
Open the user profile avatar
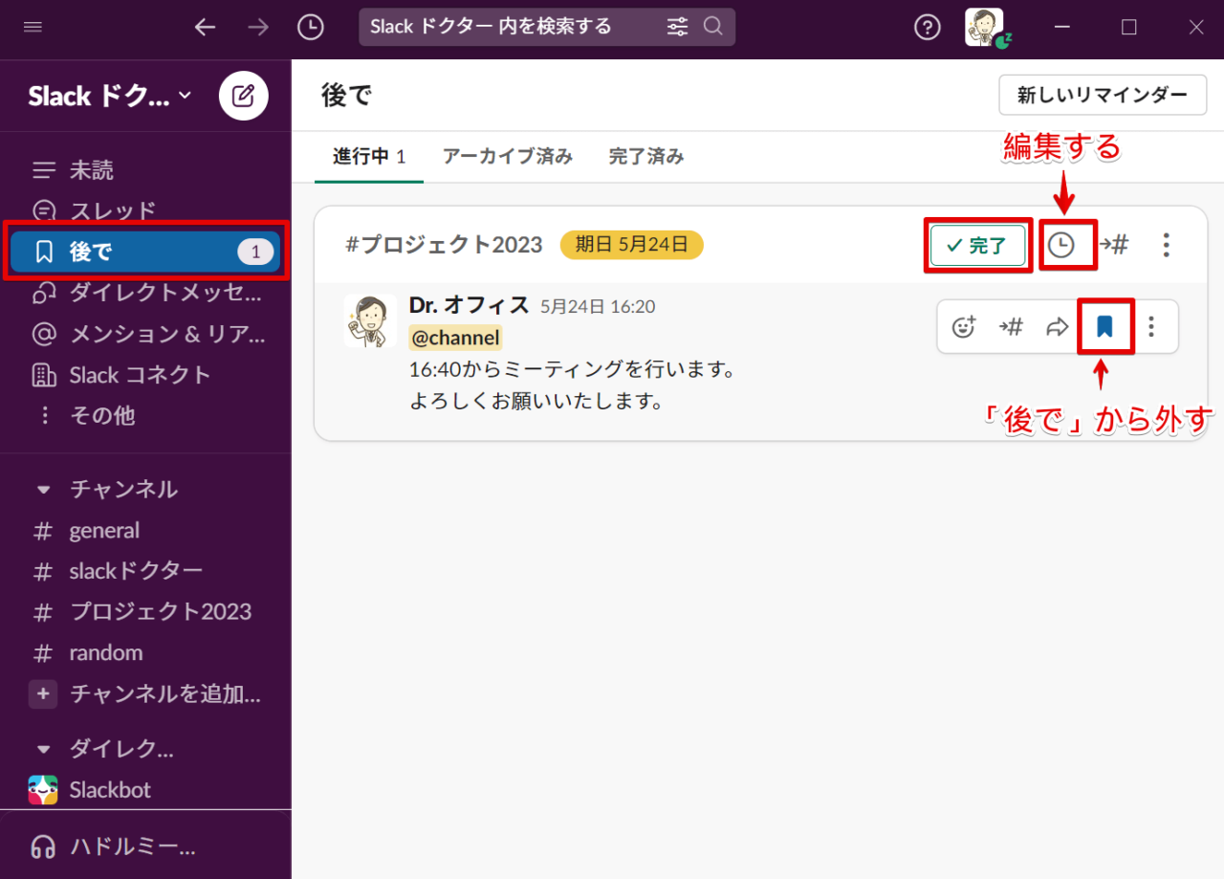984,27
